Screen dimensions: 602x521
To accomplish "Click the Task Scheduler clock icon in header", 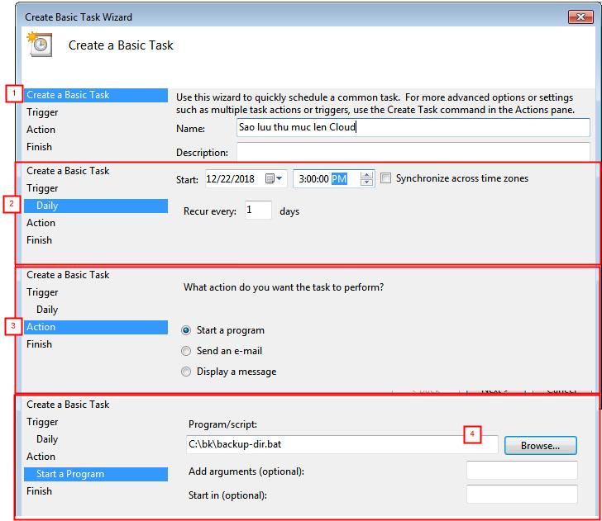I will click(x=41, y=44).
